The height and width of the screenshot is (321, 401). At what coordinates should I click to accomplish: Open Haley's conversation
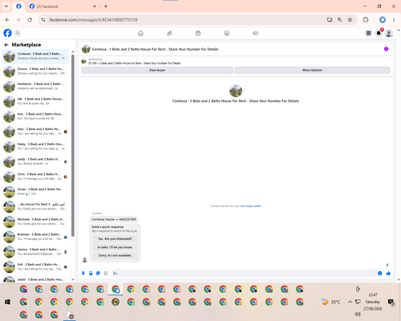(35, 146)
